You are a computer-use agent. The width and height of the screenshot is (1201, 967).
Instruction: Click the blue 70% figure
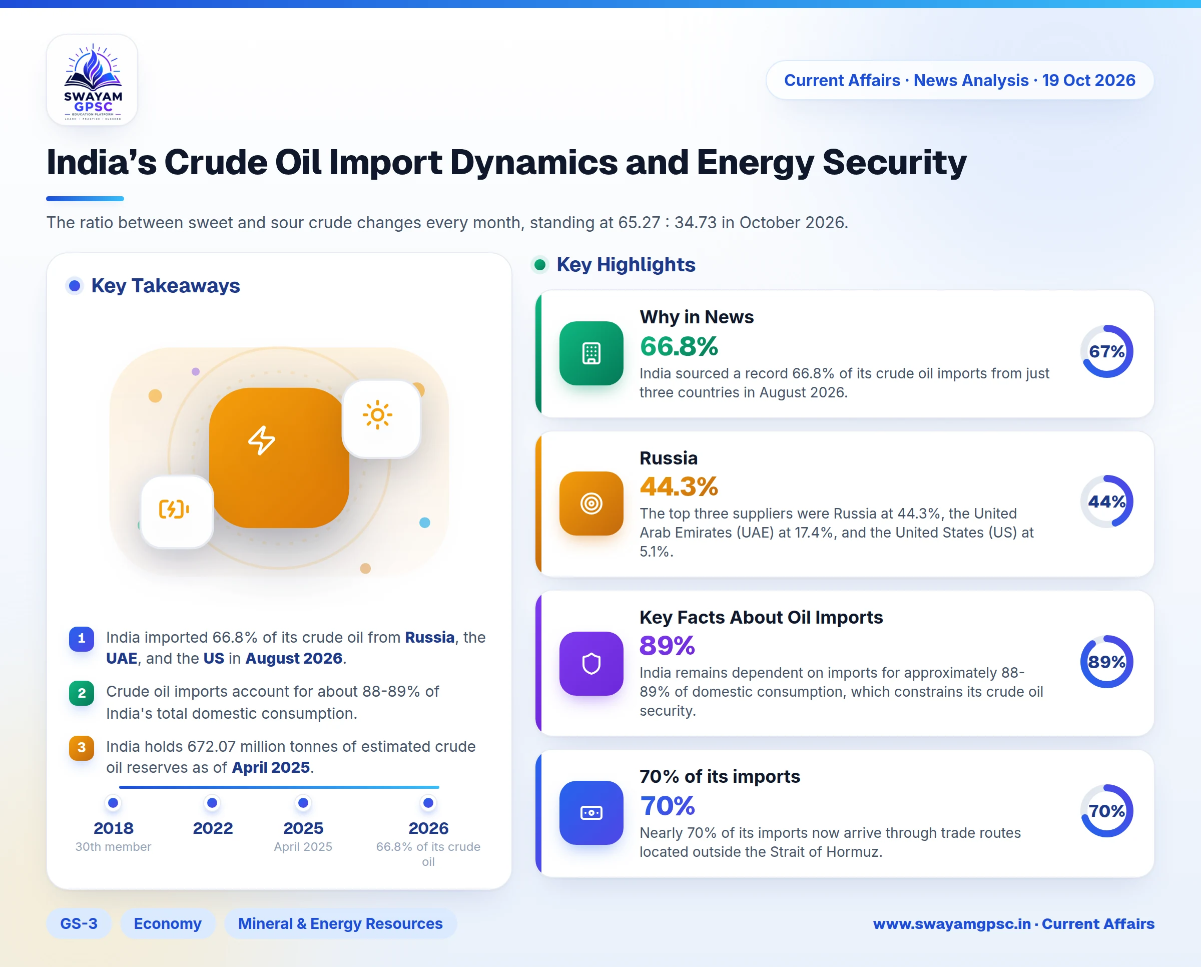click(668, 806)
